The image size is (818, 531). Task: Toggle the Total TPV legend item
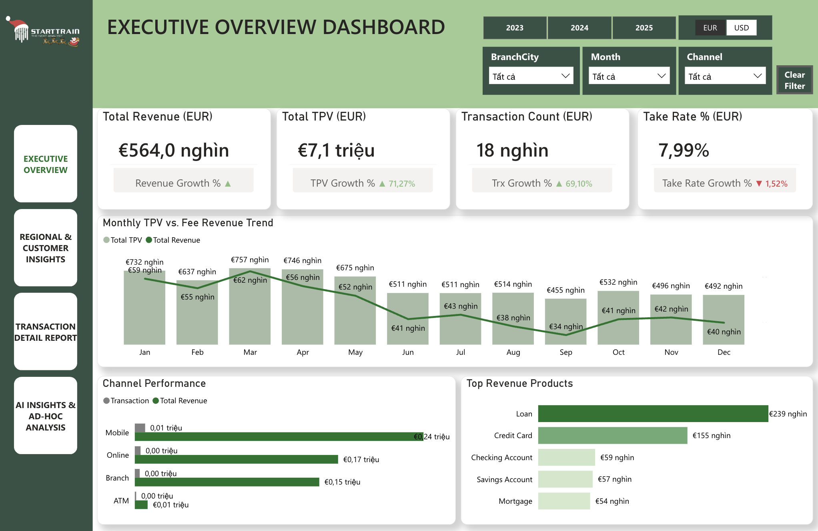(x=123, y=240)
